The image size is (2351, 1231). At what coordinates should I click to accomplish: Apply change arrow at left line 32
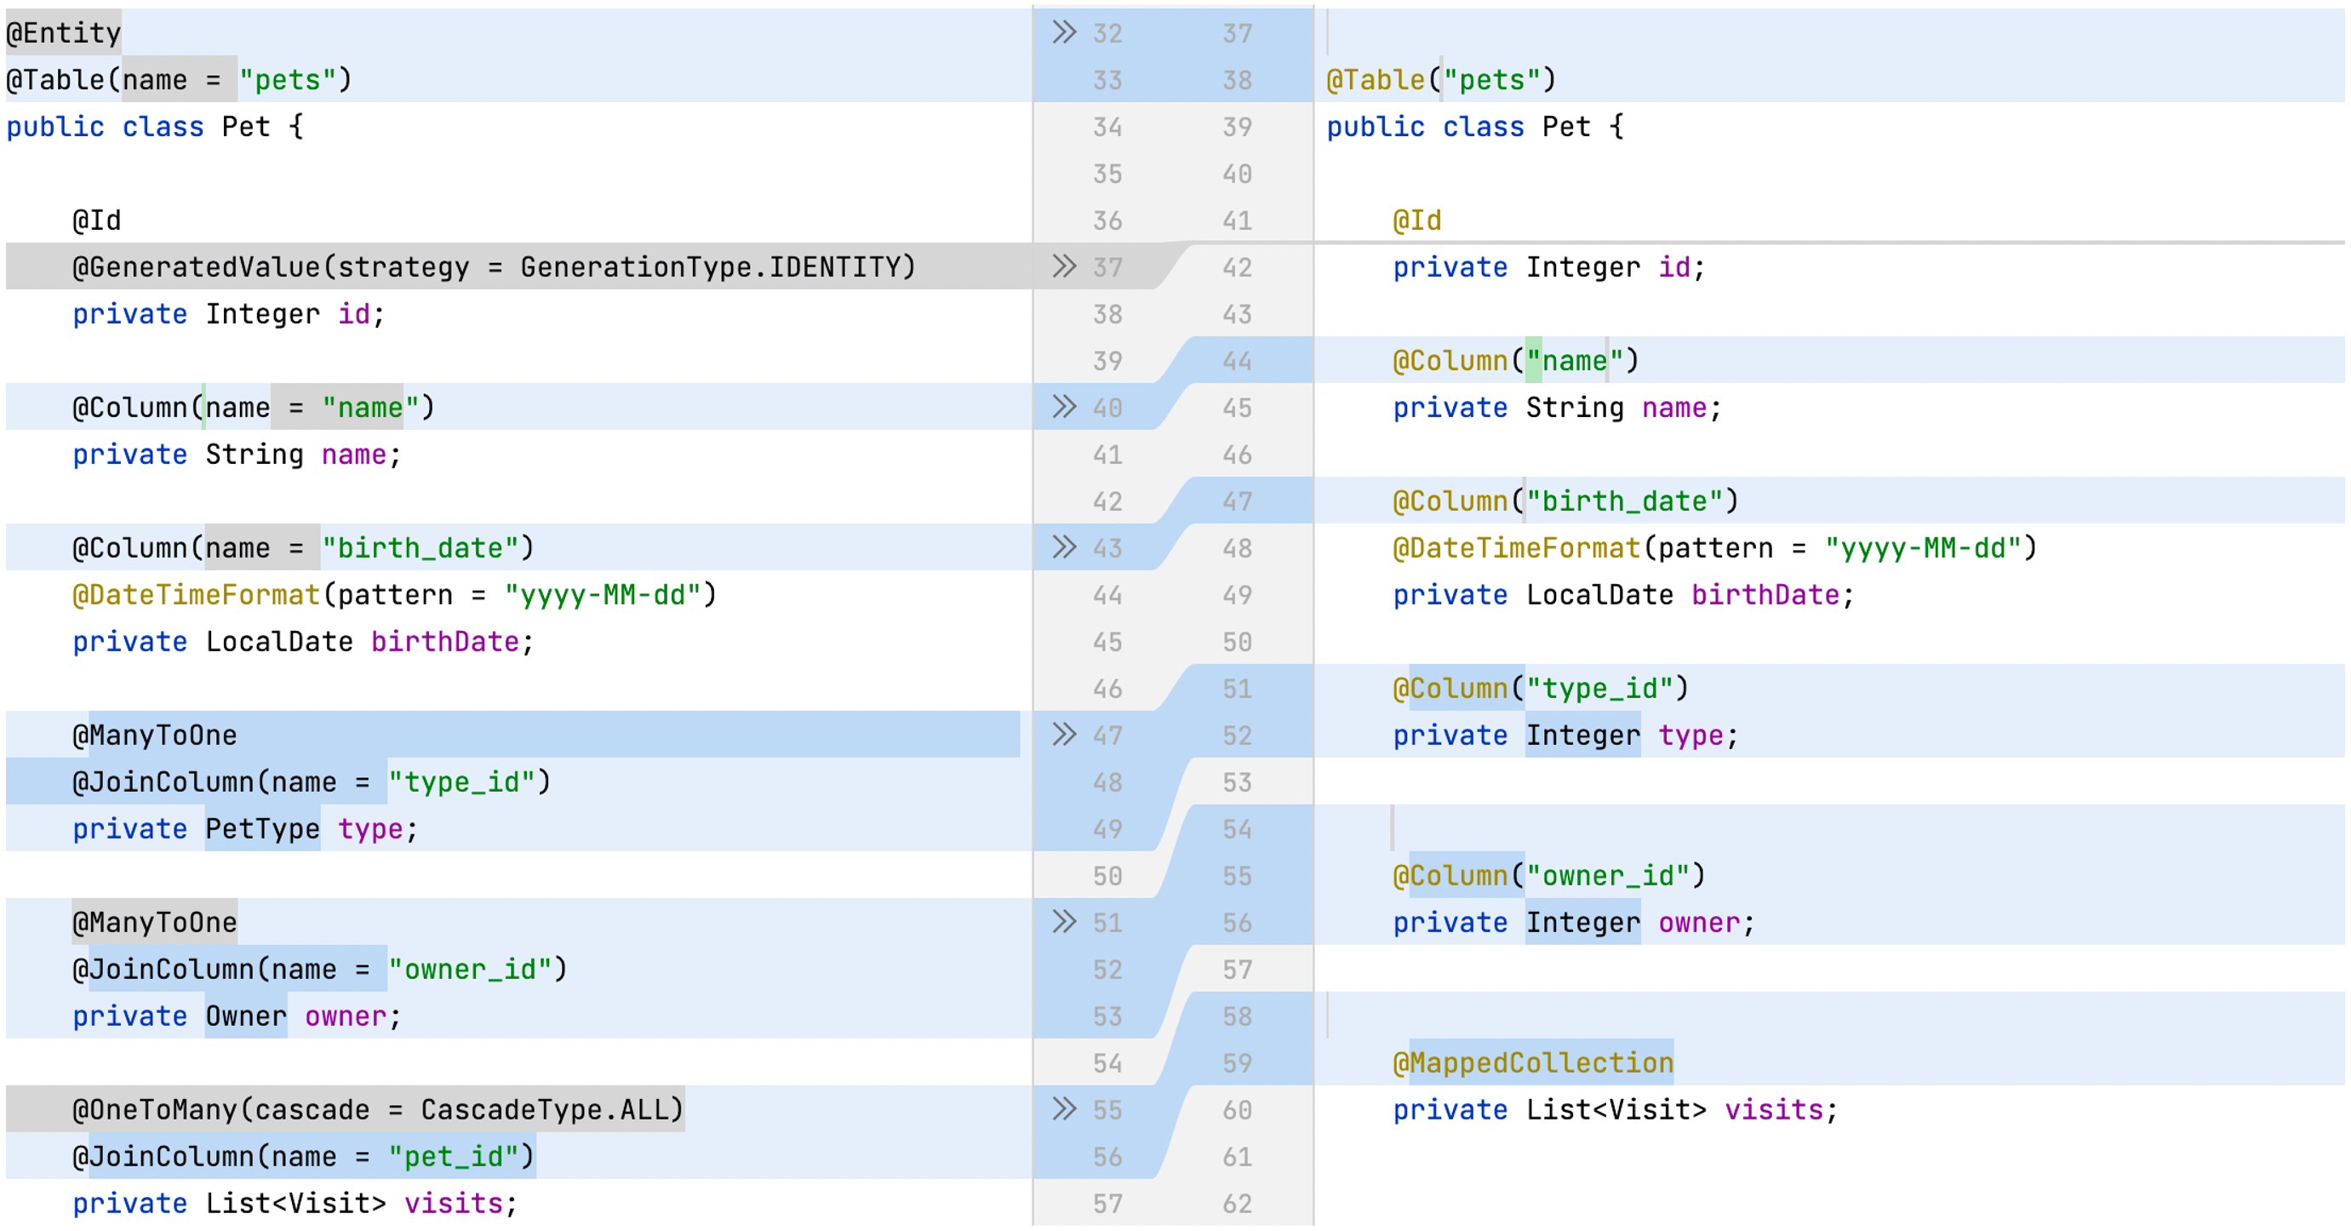(x=1063, y=33)
